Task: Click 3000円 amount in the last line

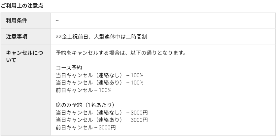Action: tap(107, 127)
